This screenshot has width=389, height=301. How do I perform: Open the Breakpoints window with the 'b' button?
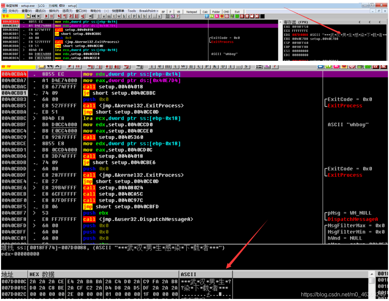(144, 16)
